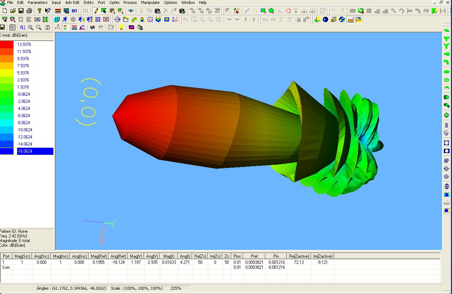Click the camera snapshot icon

(x=182, y=11)
